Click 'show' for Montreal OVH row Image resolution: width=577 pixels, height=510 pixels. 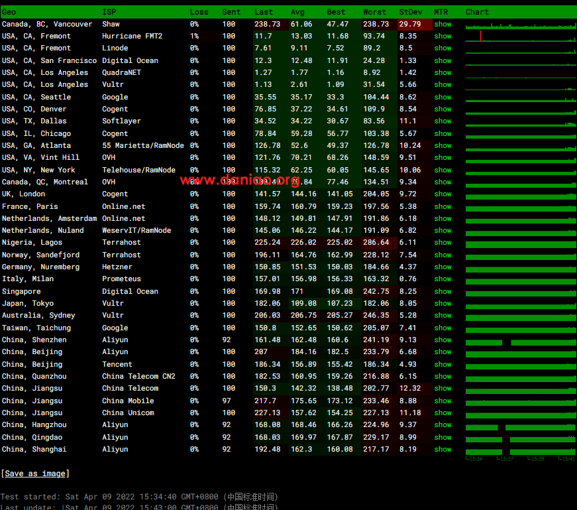443,182
